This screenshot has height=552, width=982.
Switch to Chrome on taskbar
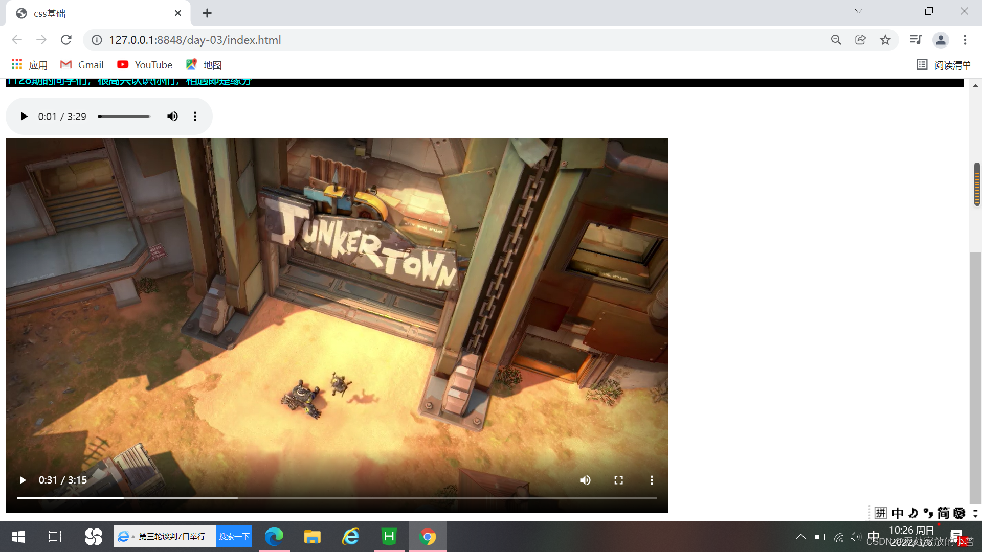tap(428, 537)
